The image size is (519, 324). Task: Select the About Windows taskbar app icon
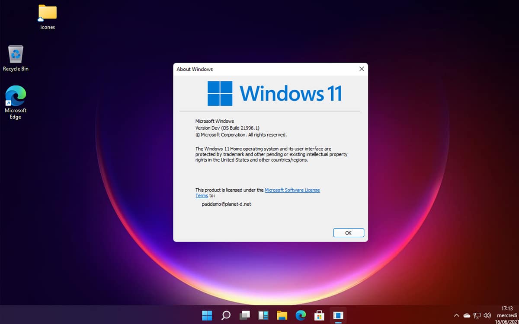tap(338, 315)
